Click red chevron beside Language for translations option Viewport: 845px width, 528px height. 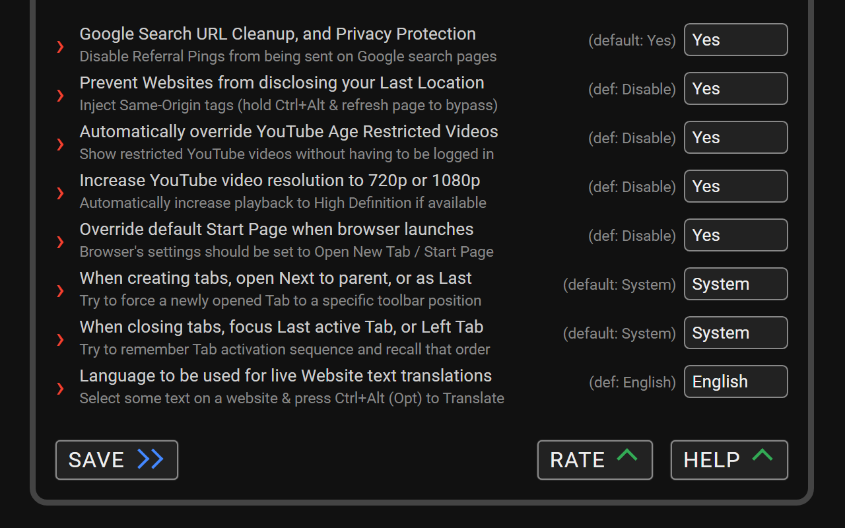[x=60, y=388]
